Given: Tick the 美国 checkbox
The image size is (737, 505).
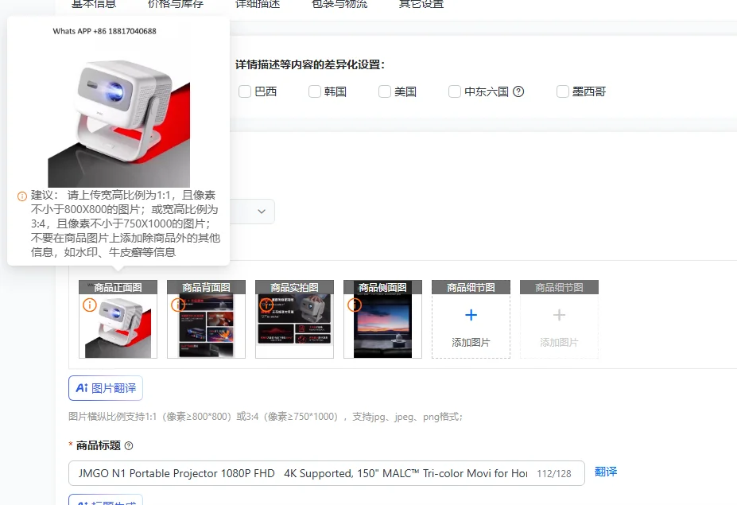Looking at the screenshot, I should tap(385, 91).
